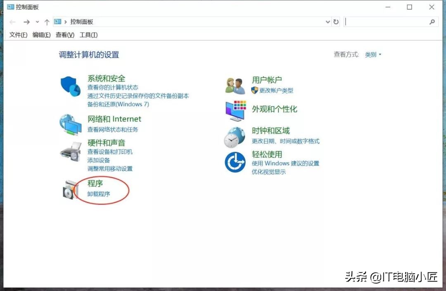446x291 pixels.
Task: Click the 卸载程序 link
Action: (98, 194)
